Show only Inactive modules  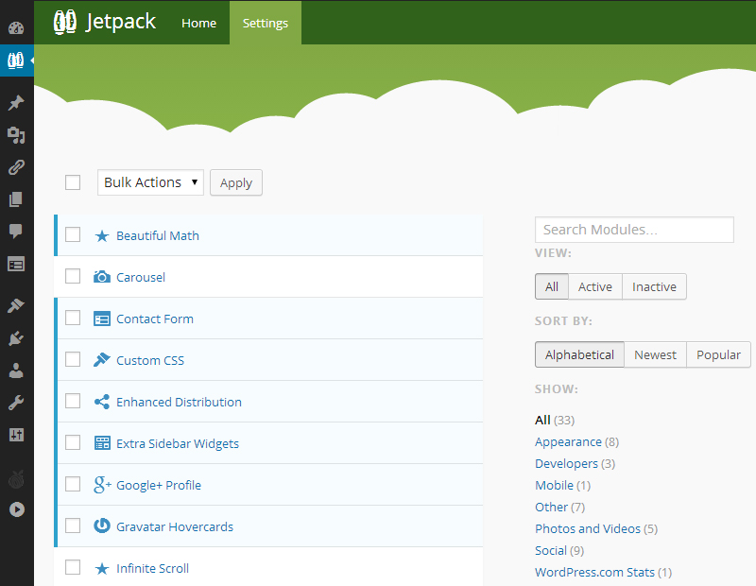click(654, 286)
